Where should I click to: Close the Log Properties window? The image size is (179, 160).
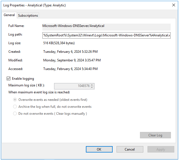(174, 5)
